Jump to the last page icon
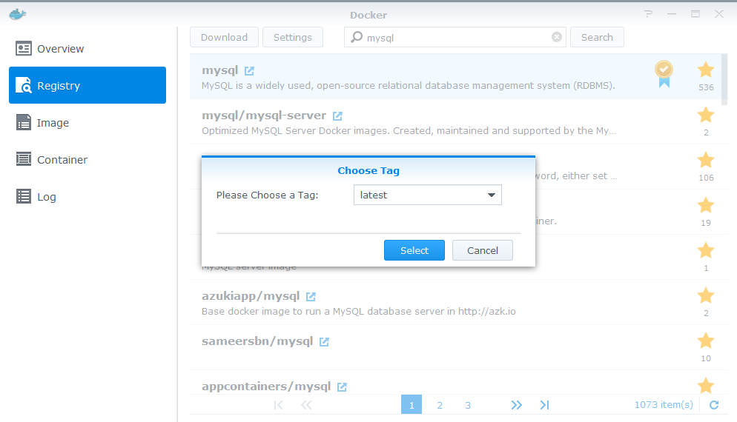 pyautogui.click(x=544, y=405)
